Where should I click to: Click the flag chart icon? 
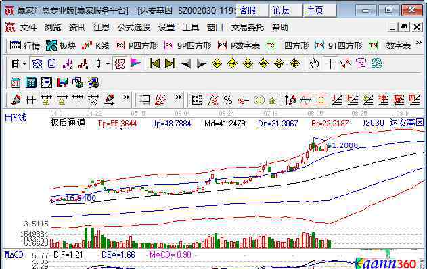tap(135, 64)
